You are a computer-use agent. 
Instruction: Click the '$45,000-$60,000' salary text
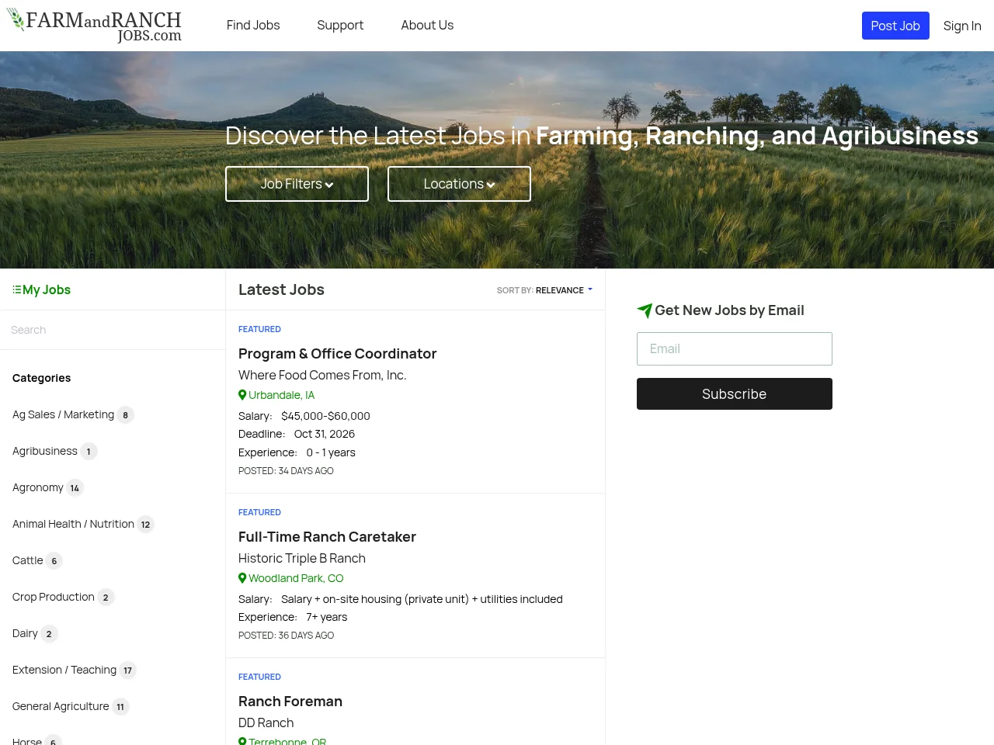tap(325, 416)
